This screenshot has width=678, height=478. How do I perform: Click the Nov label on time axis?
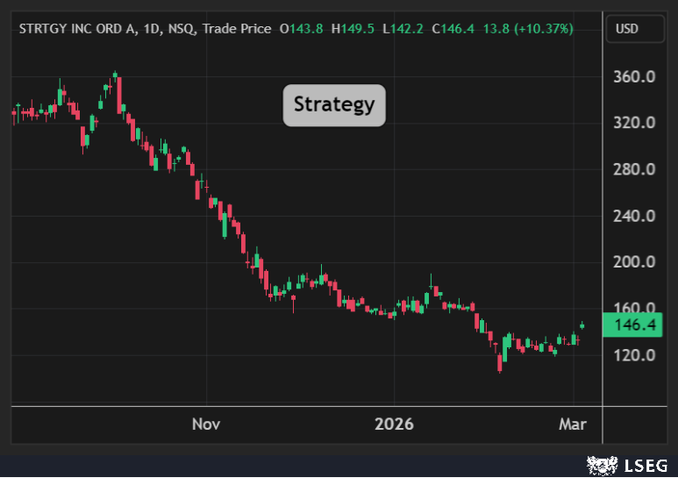205,424
